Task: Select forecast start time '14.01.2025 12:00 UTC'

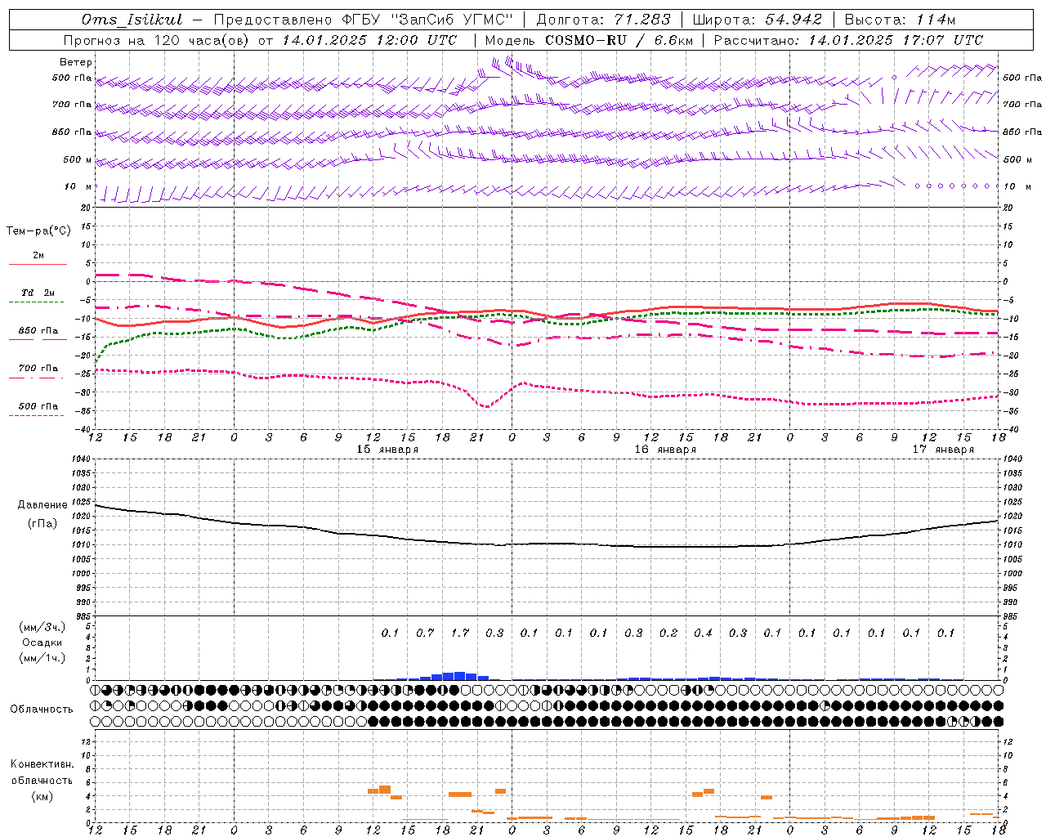Action: click(369, 40)
